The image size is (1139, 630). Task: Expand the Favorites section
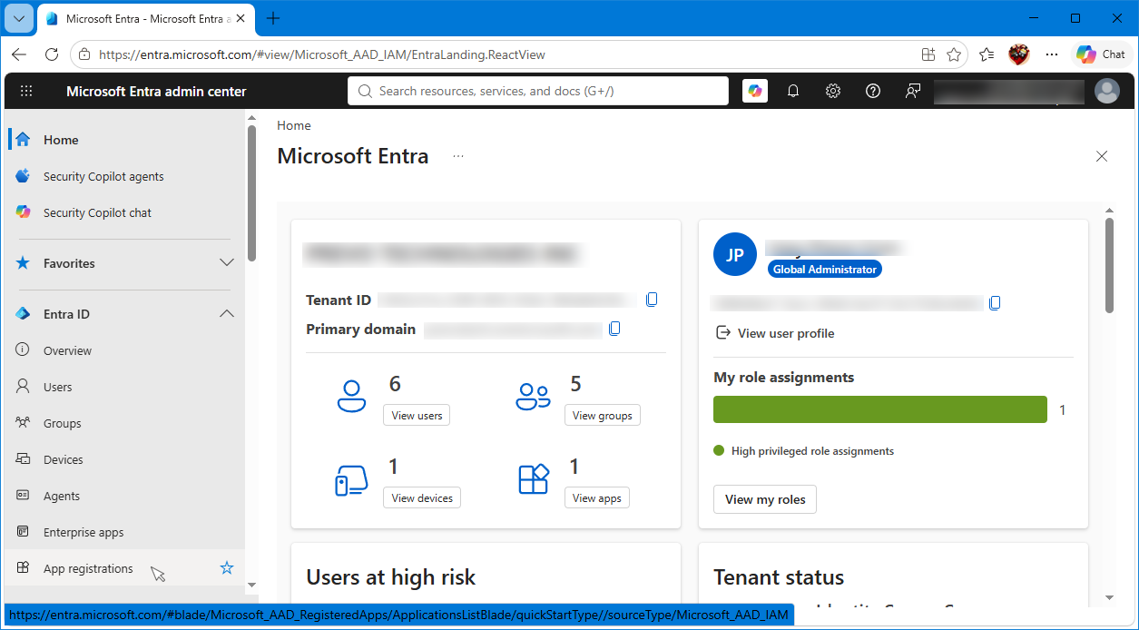coord(227,263)
